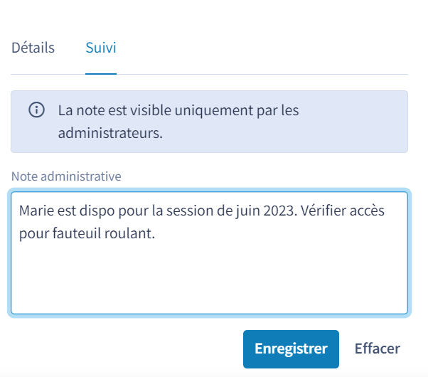Click the Note administrative field label

click(66, 176)
